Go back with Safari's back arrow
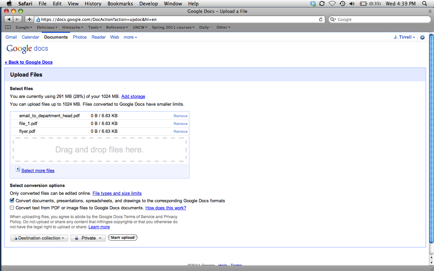This screenshot has width=434, height=271. pyautogui.click(x=9, y=19)
